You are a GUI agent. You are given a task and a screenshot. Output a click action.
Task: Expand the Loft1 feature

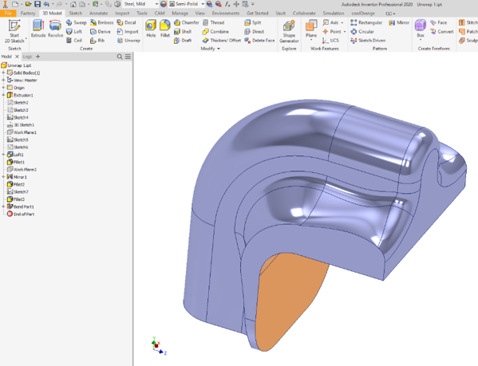tap(3, 155)
